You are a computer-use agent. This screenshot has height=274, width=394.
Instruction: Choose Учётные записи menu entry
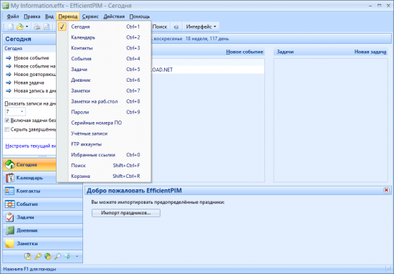[104, 133]
